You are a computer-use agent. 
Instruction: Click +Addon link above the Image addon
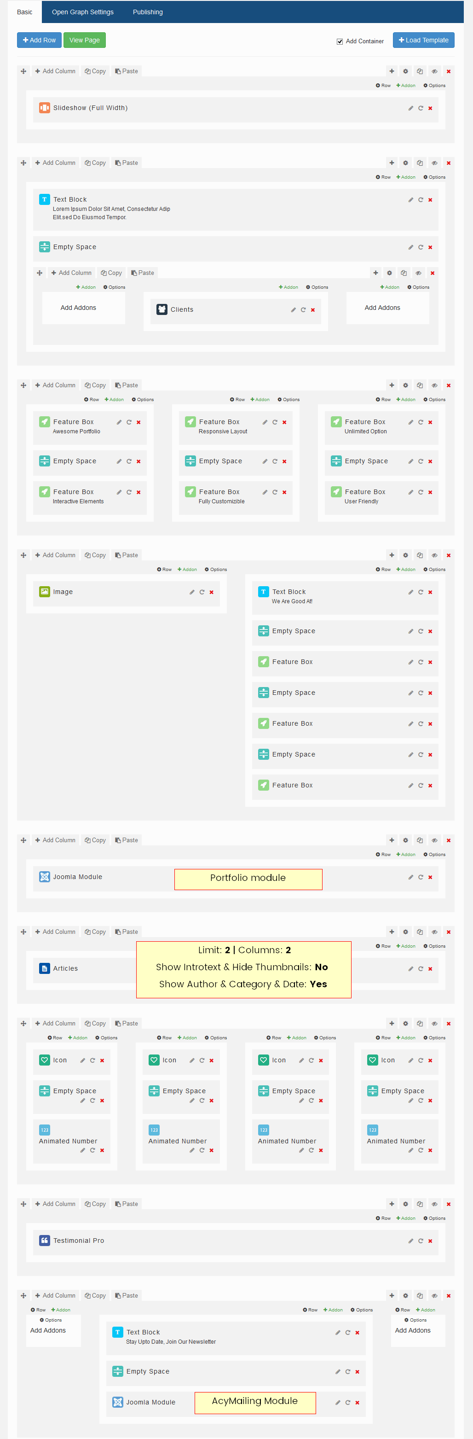point(187,570)
